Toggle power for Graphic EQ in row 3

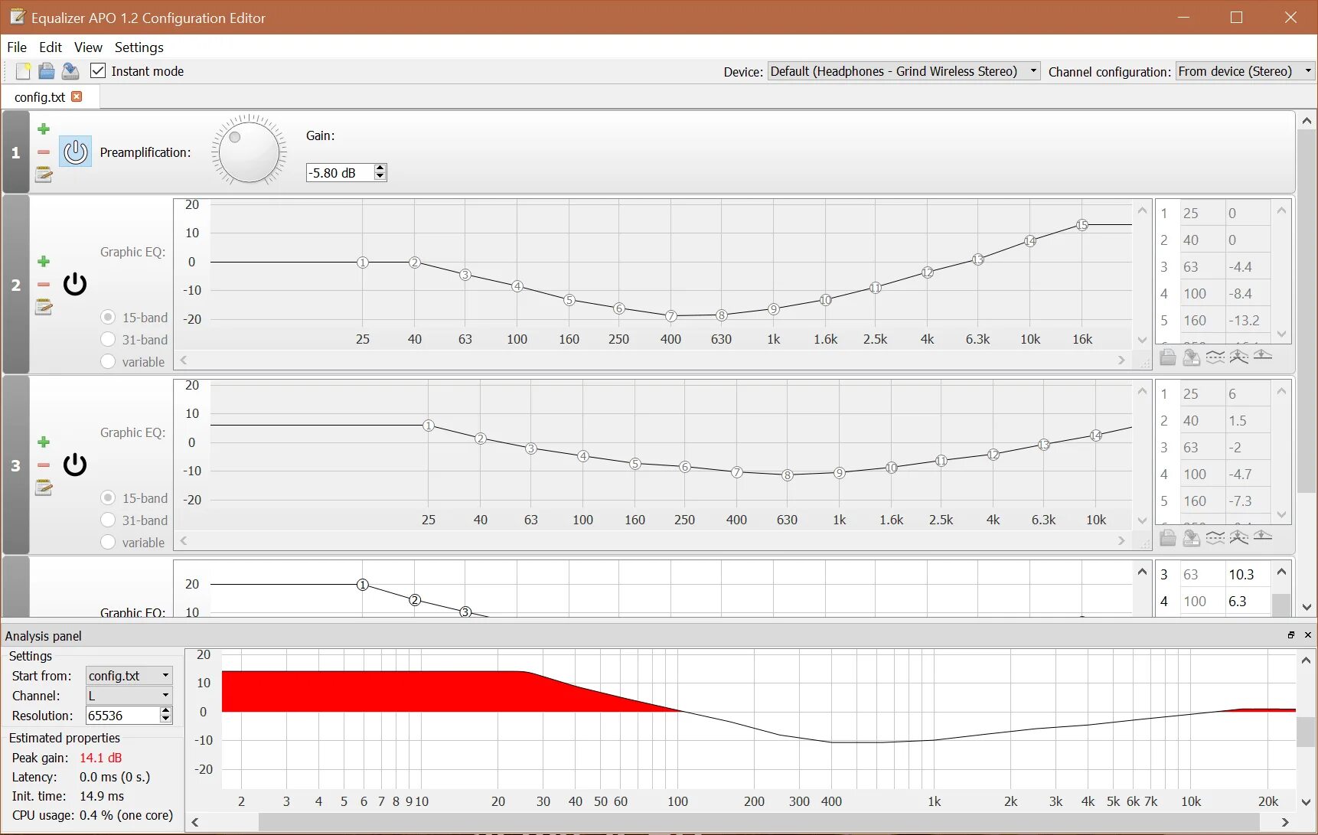point(75,465)
